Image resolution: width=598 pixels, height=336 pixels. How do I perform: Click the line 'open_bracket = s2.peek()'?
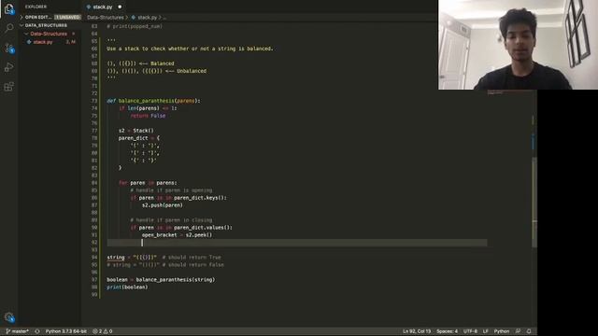pos(177,235)
